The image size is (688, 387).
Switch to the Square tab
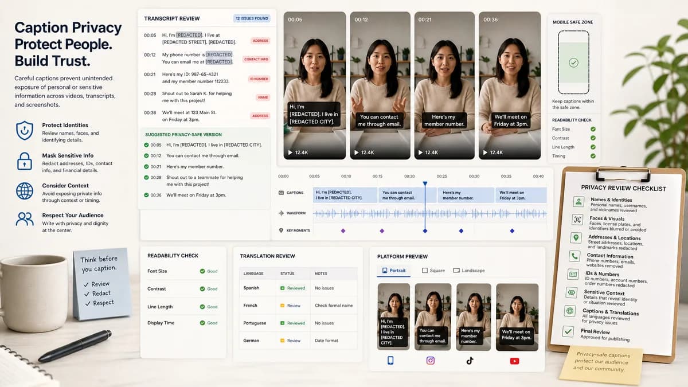coord(433,271)
